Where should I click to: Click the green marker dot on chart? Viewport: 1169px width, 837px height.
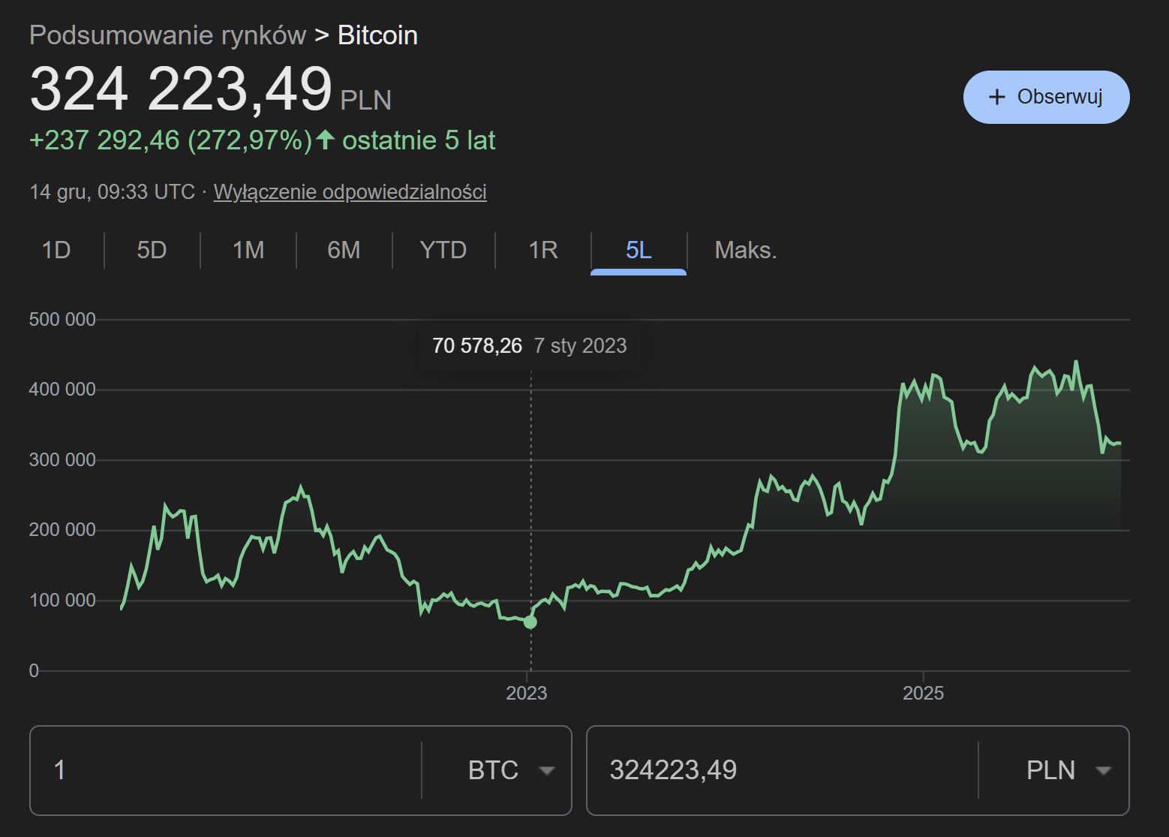[x=530, y=622]
